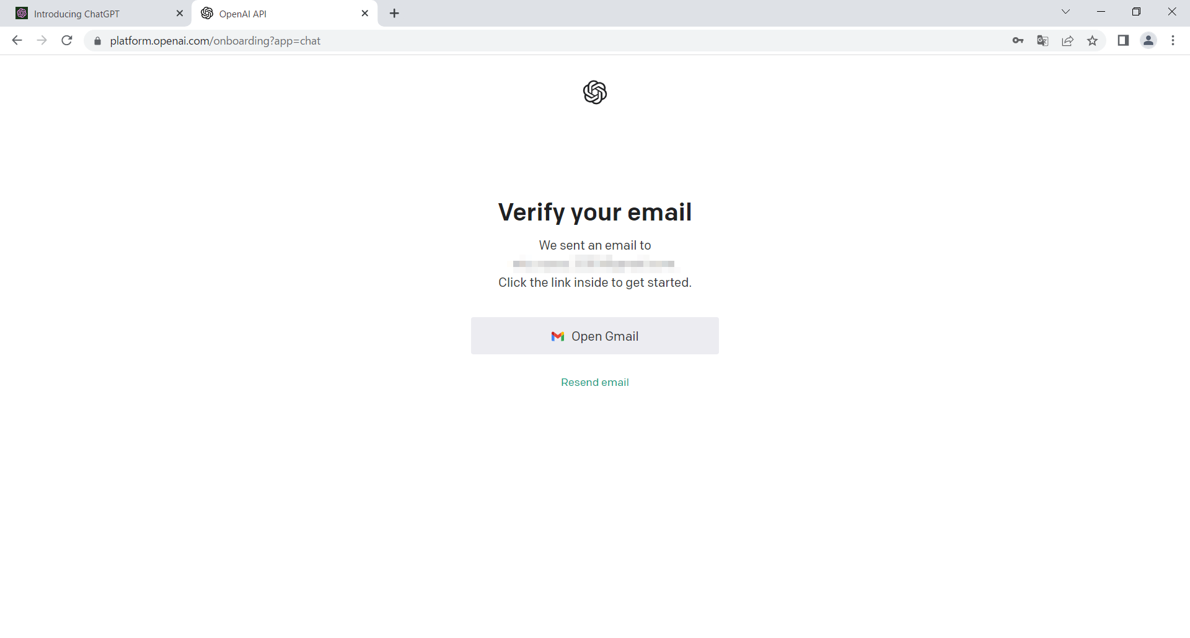Toggle the browser side panel
Viewport: 1190px width, 638px height.
coord(1123,41)
